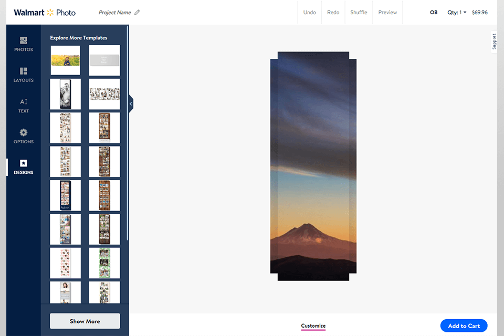
Task: Click the pencil icon to edit project name
Action: (x=137, y=12)
